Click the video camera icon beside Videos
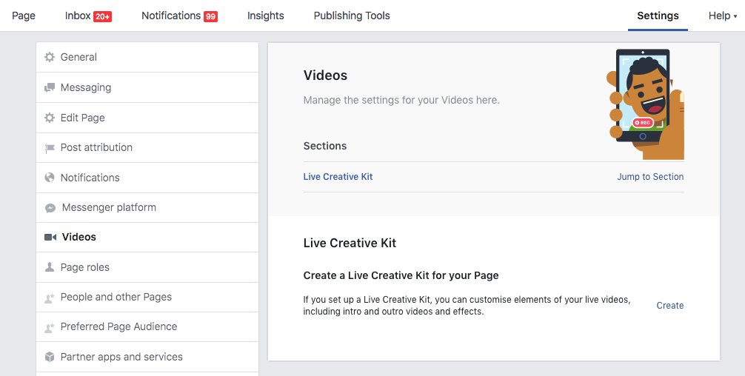This screenshot has height=376, width=745. point(50,237)
